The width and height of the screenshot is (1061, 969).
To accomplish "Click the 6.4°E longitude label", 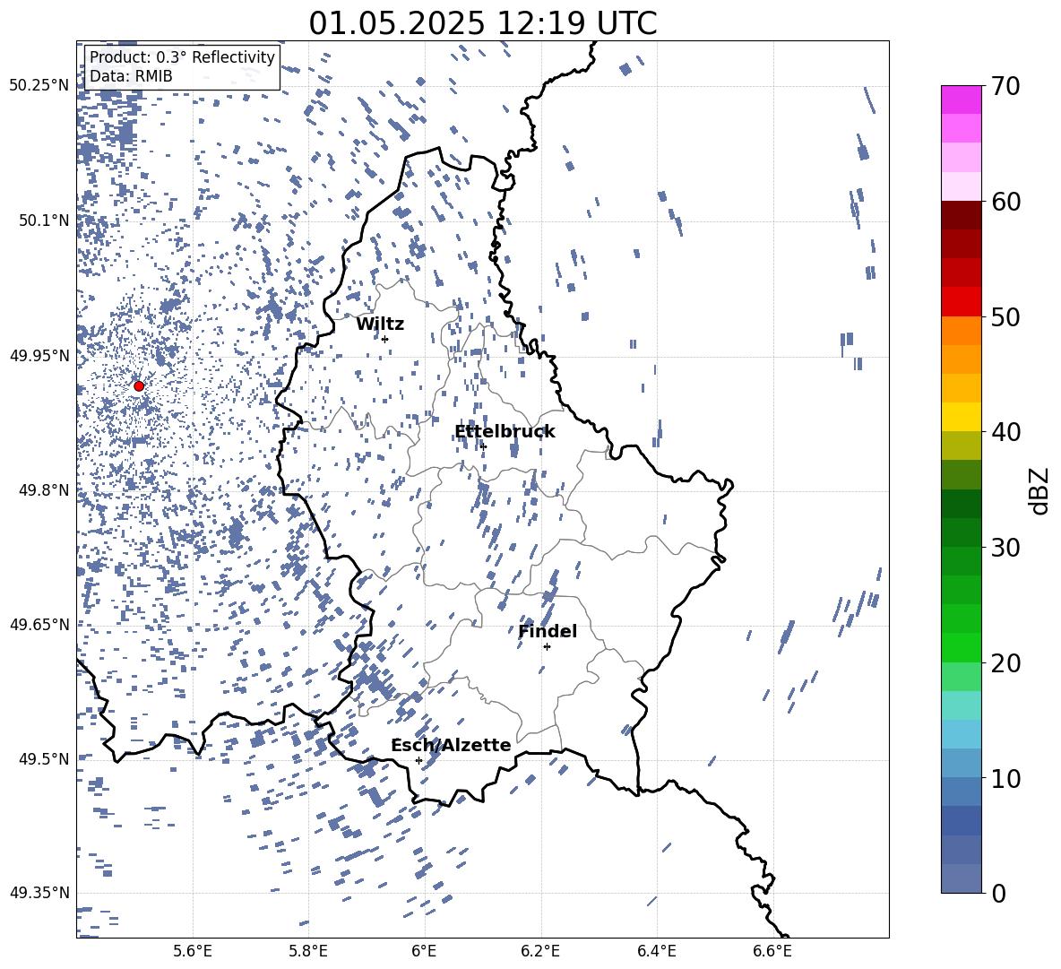I will click(x=656, y=951).
